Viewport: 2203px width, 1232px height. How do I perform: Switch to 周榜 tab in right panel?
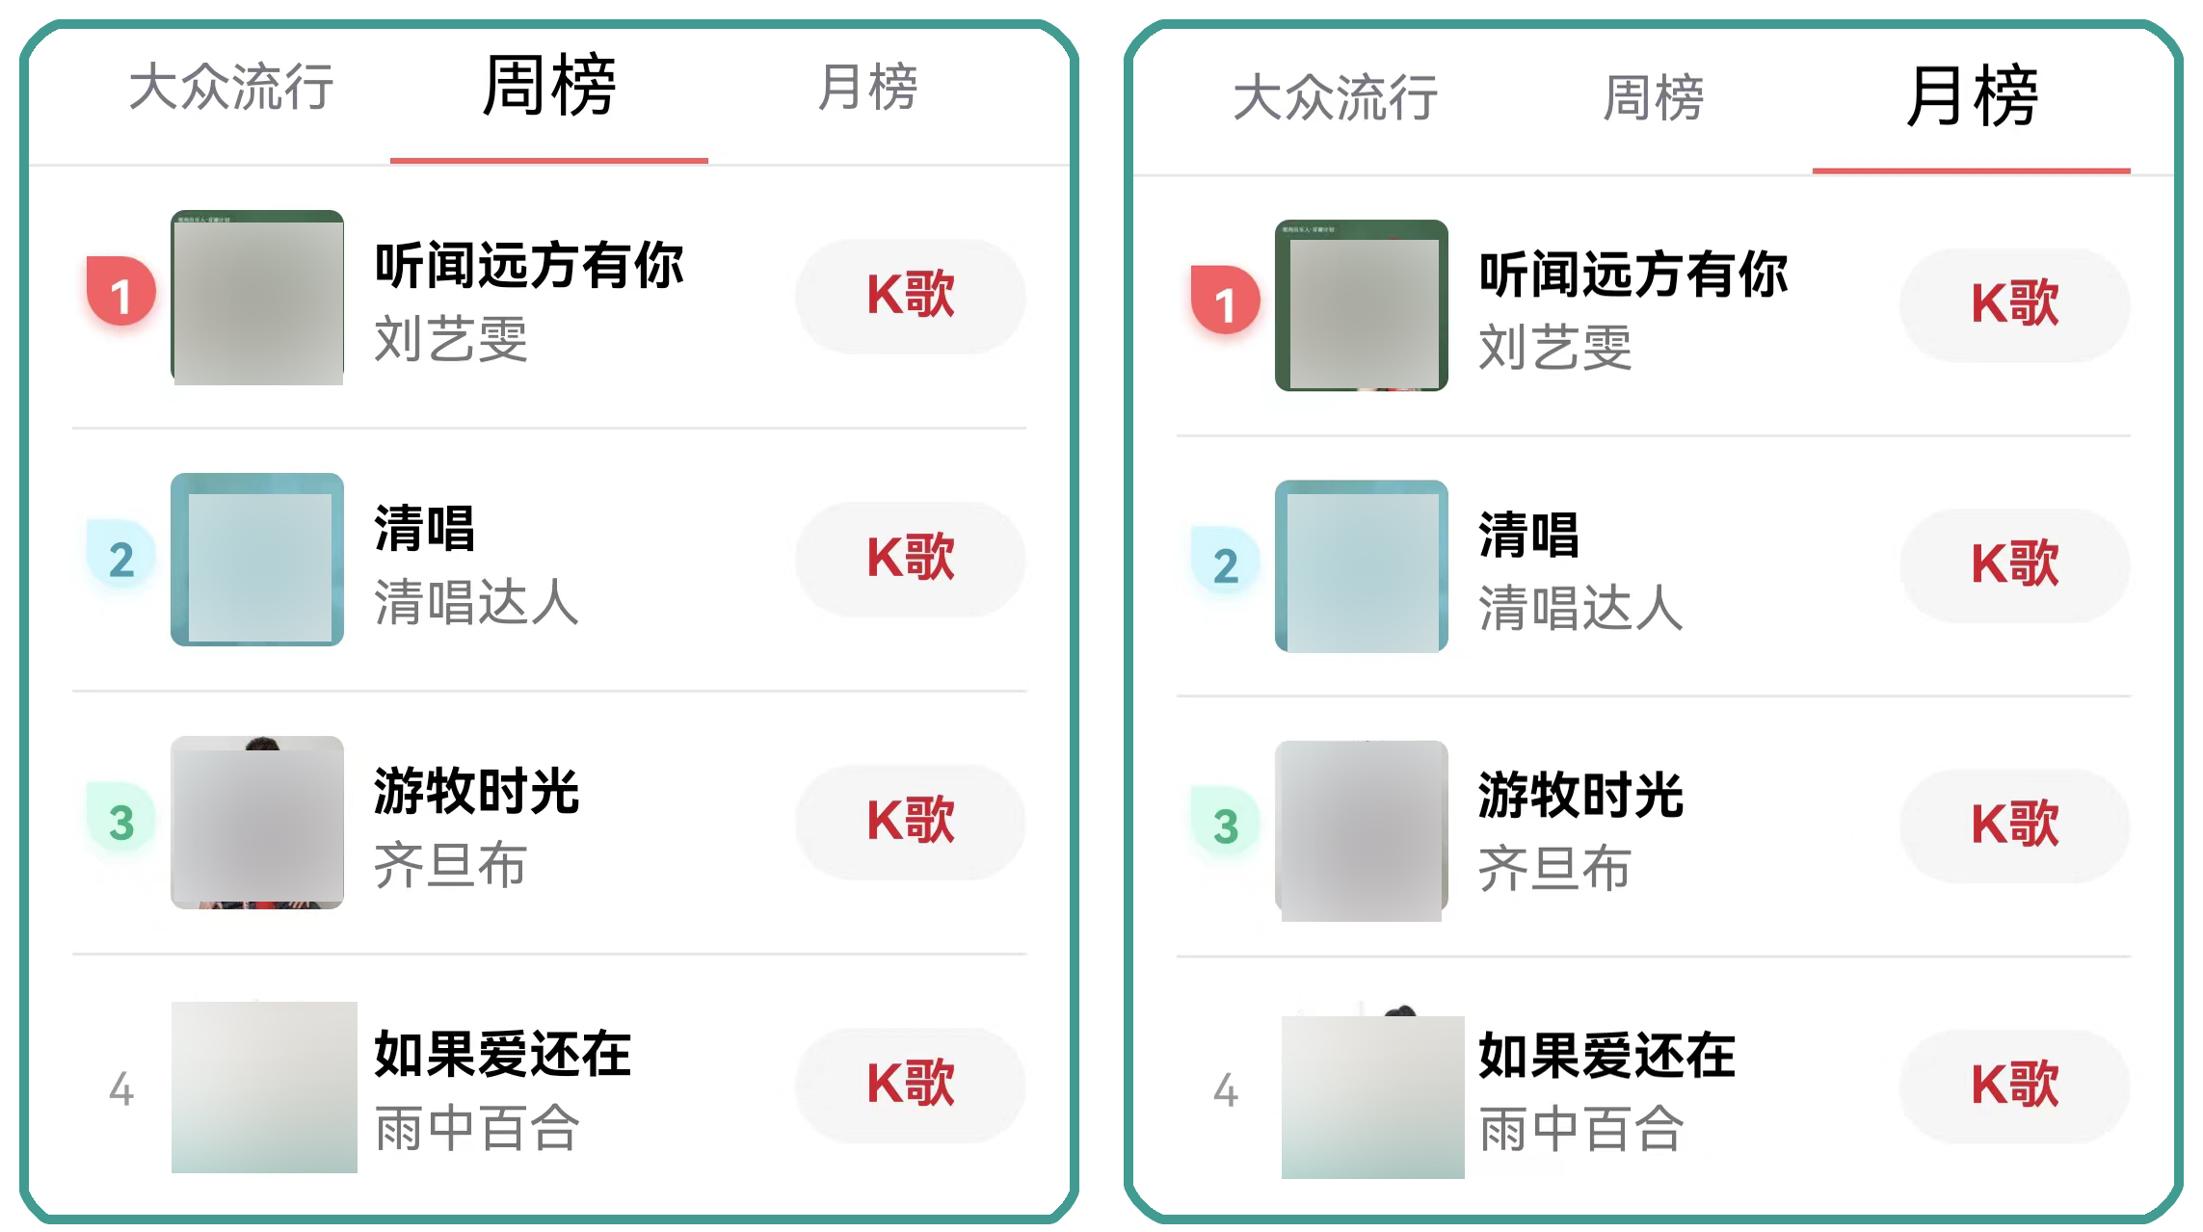pos(1654,97)
